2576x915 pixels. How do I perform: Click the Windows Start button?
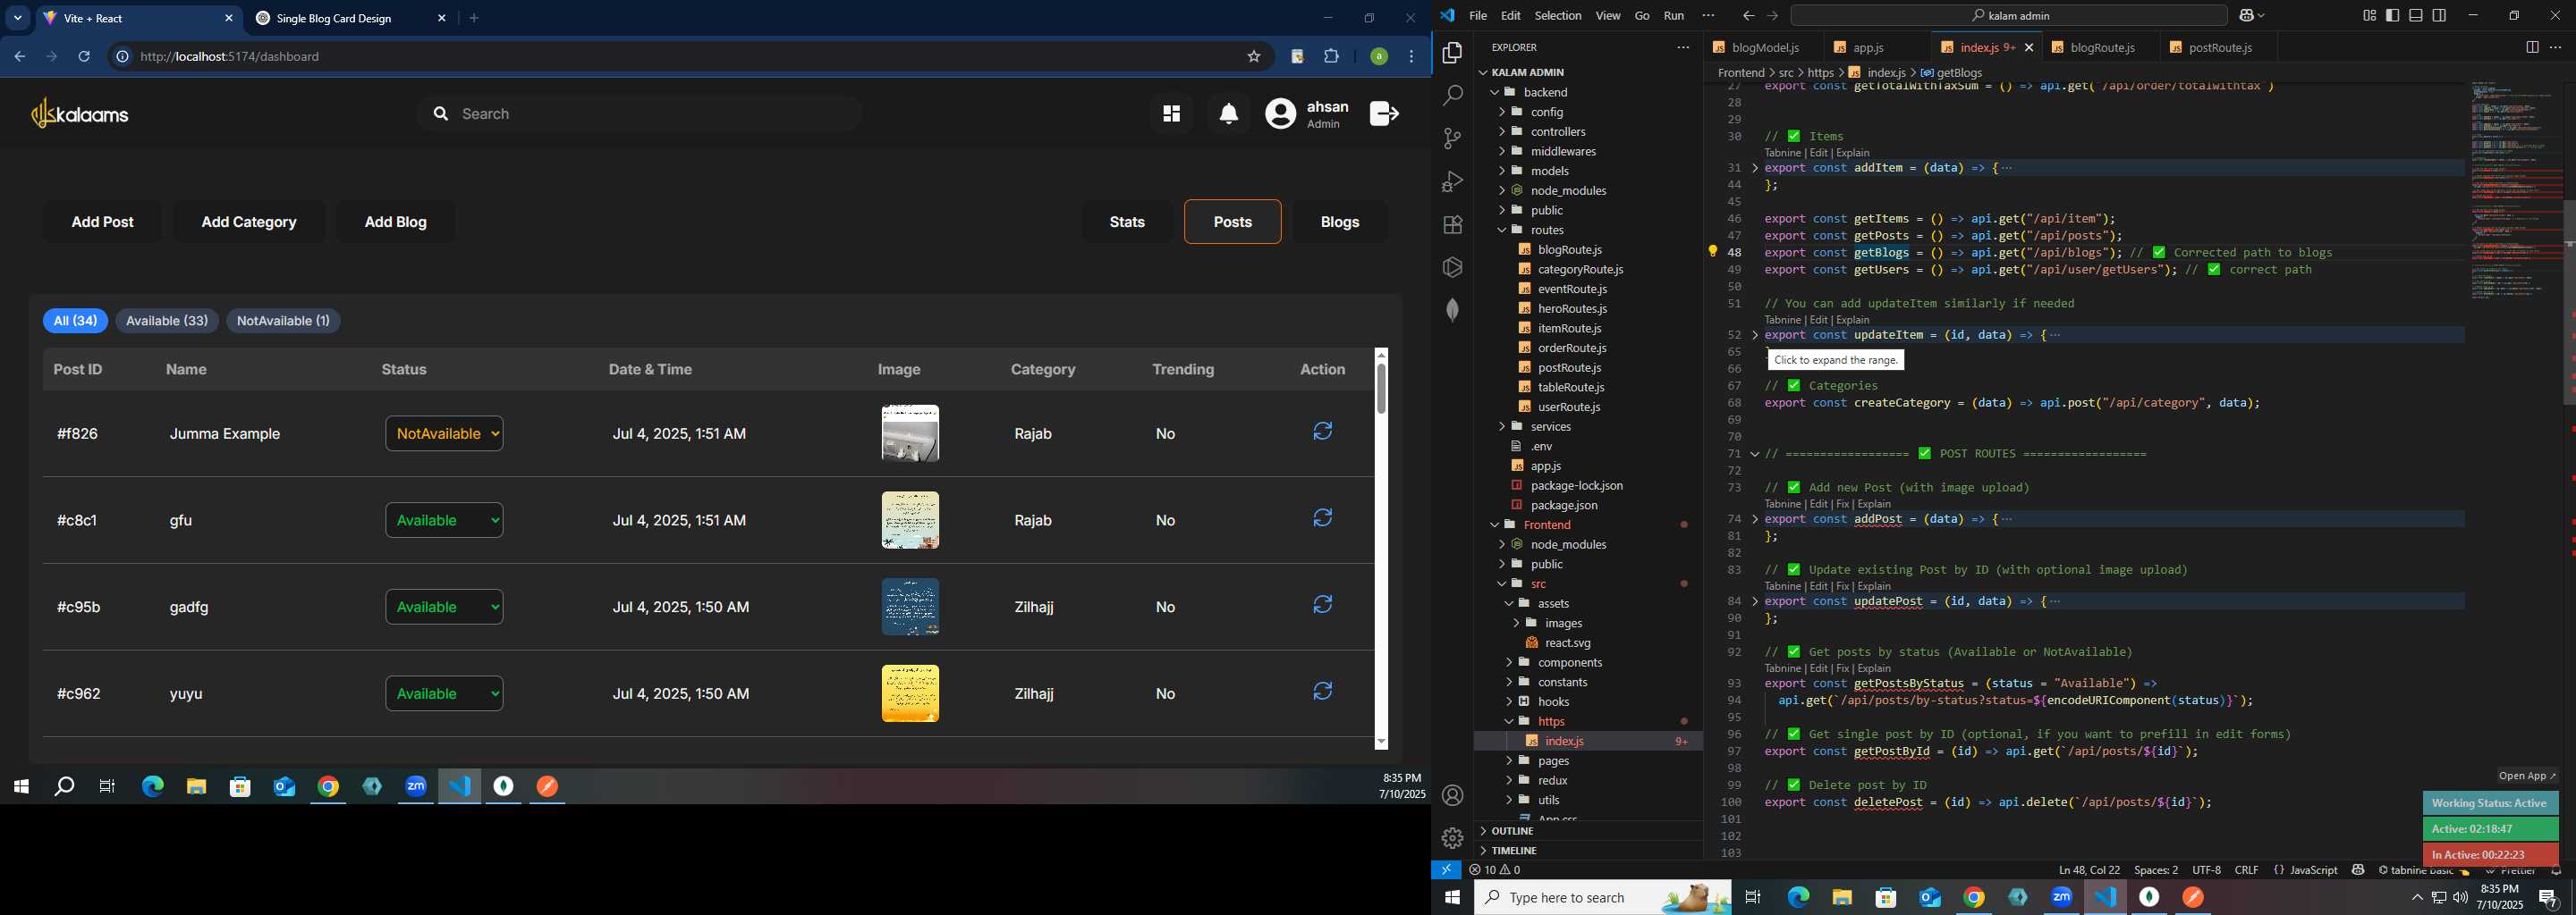(x=1452, y=898)
